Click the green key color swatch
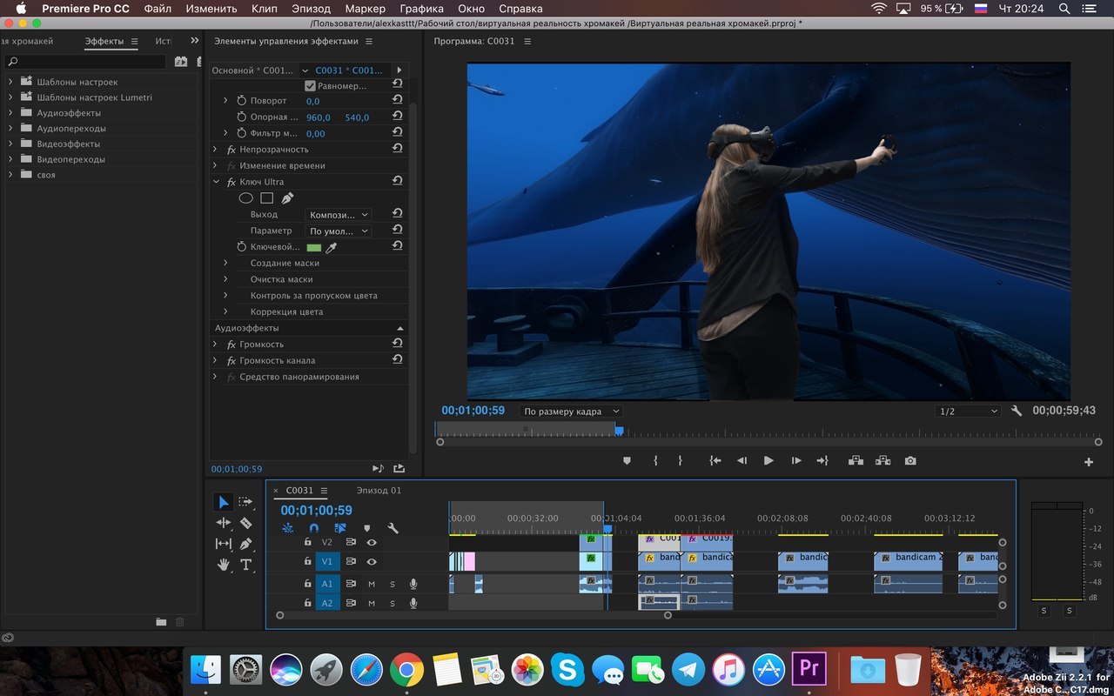Image resolution: width=1114 pixels, height=696 pixels. click(x=313, y=247)
